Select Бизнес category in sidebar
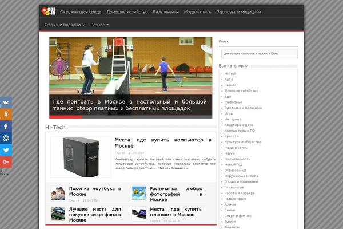The height and width of the screenshot is (229, 343). coord(230,85)
